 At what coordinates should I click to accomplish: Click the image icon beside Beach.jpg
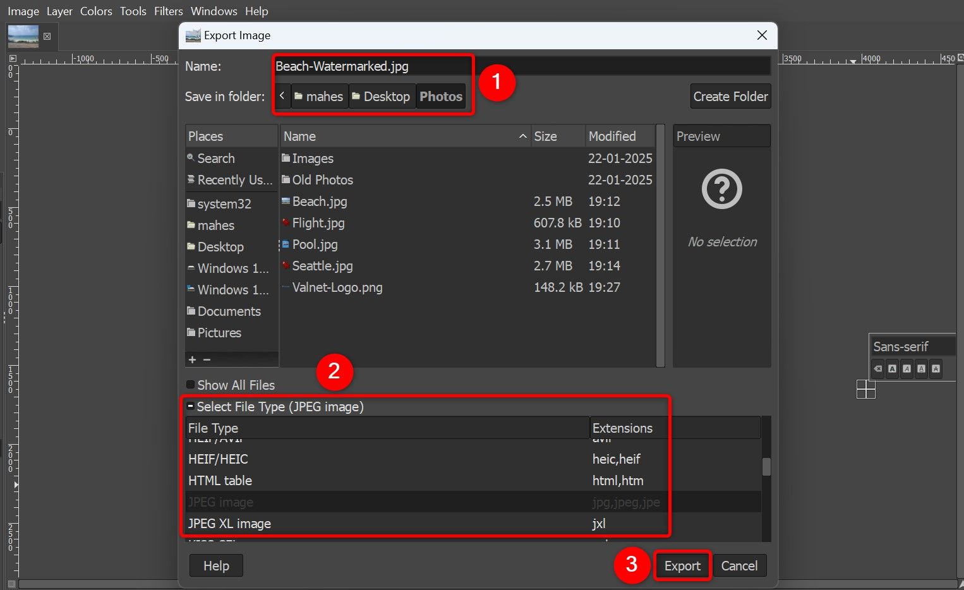pyautogui.click(x=286, y=201)
